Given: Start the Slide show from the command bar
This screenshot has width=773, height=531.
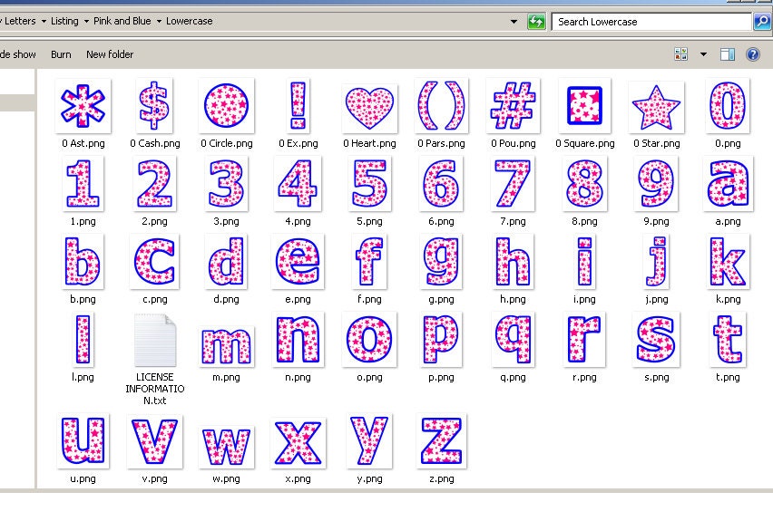Looking at the screenshot, I should click(x=16, y=53).
